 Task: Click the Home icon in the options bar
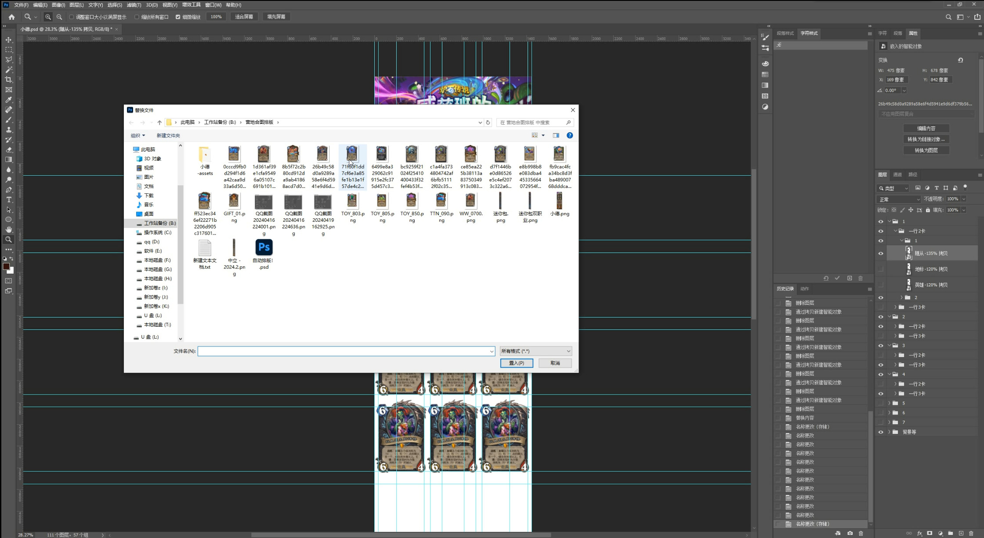[x=11, y=17]
